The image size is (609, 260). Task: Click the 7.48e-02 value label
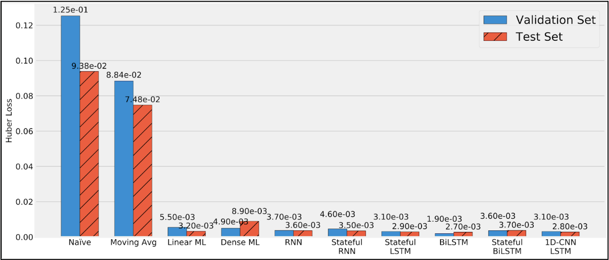(x=142, y=99)
